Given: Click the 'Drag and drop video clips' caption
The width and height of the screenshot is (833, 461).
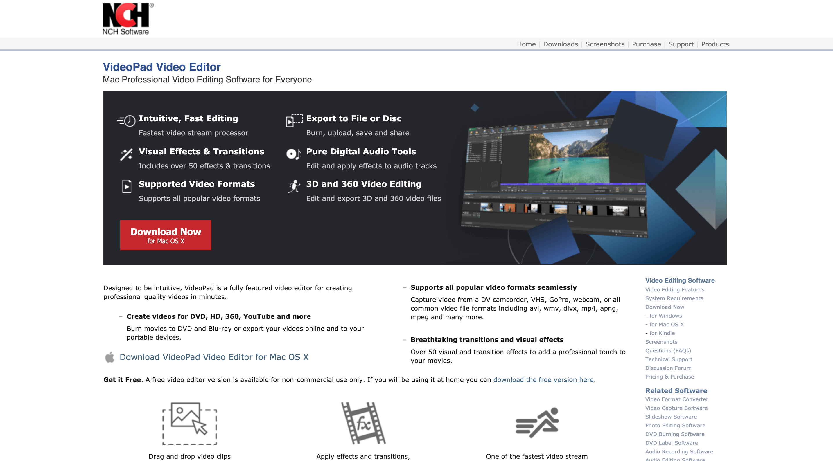Looking at the screenshot, I should pos(189,456).
